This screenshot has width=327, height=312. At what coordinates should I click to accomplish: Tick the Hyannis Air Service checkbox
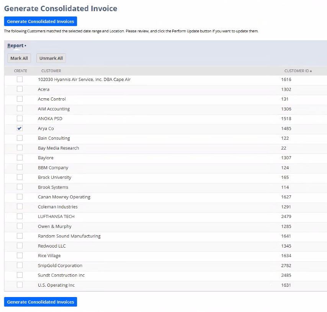(20, 79)
